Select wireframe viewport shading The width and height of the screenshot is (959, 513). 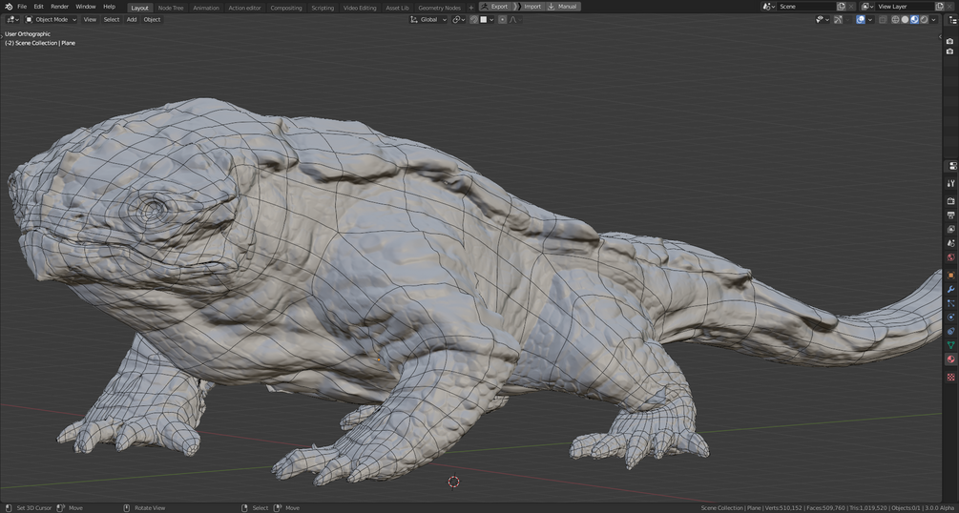[x=895, y=20]
